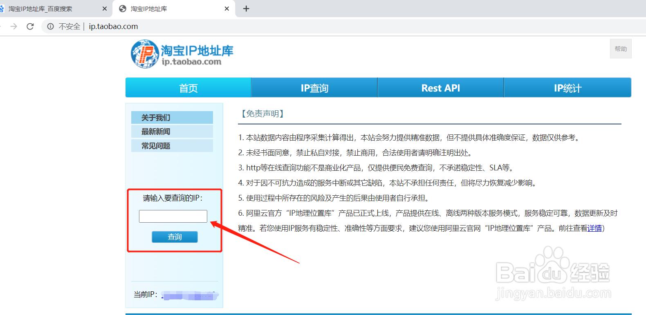
Task: Open the IP统计 navigation tab
Action: tap(567, 88)
